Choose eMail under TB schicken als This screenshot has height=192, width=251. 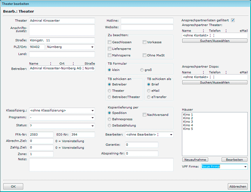149,90
